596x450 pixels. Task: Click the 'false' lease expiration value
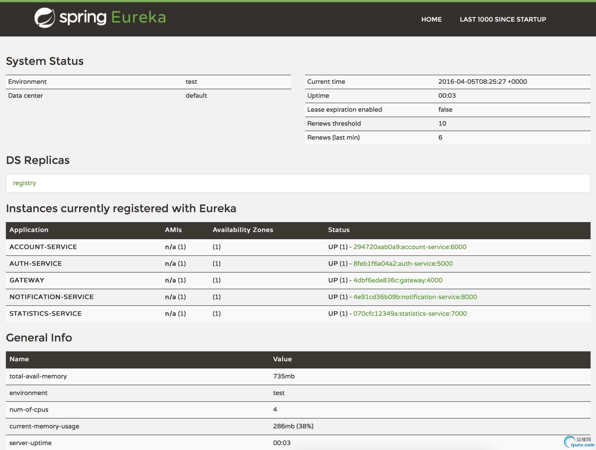click(445, 109)
